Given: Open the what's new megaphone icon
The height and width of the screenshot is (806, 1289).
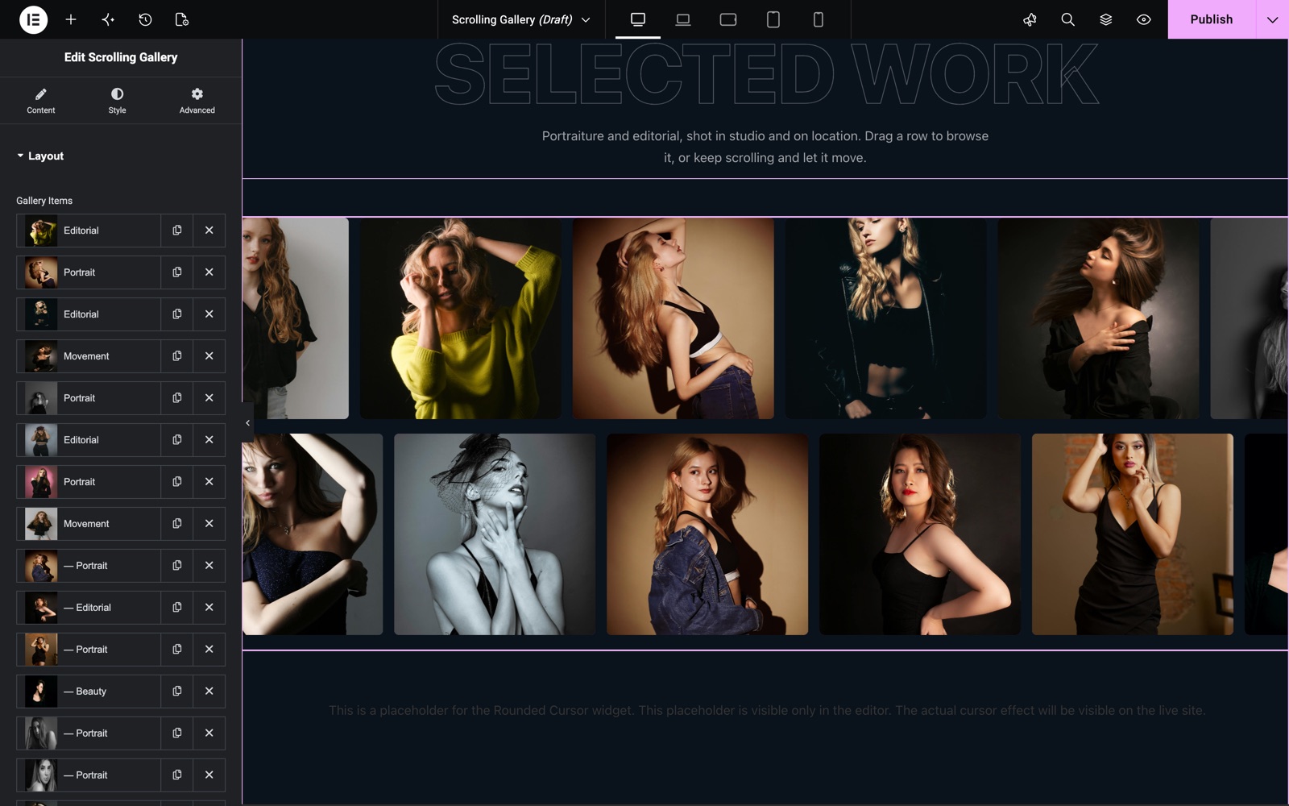Looking at the screenshot, I should 1030,19.
